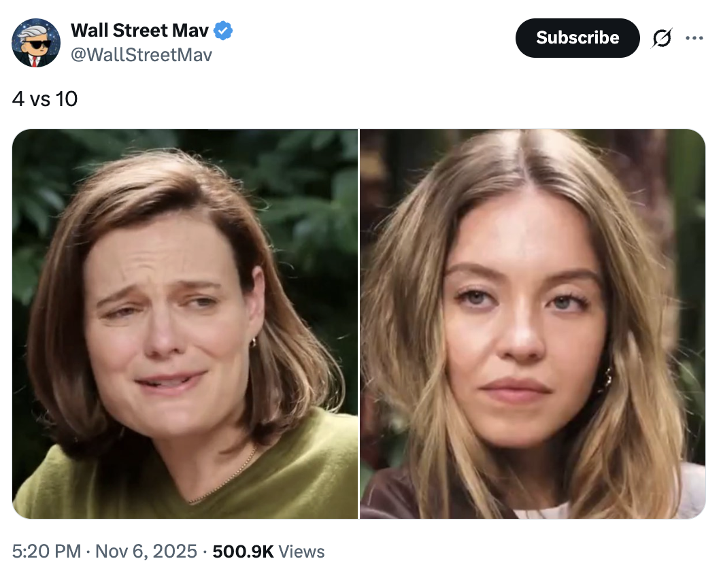
Task: Click the sunglasses on the profile avatar
Action: tap(37, 44)
